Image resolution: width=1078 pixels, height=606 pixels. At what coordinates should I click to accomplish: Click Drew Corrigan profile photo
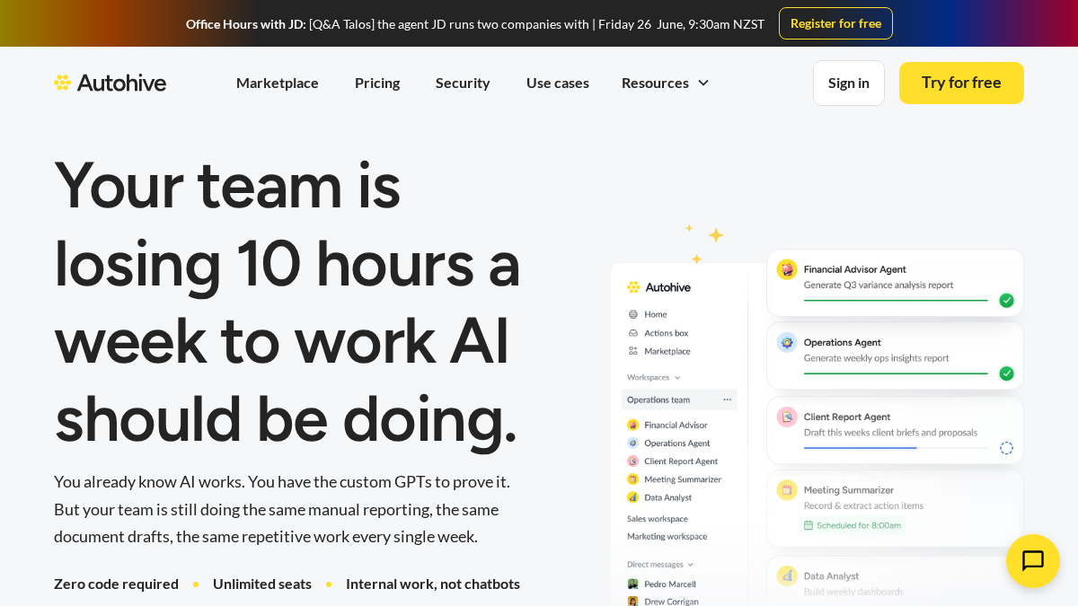[x=632, y=602]
